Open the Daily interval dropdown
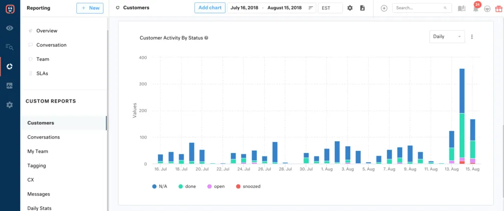 (446, 36)
